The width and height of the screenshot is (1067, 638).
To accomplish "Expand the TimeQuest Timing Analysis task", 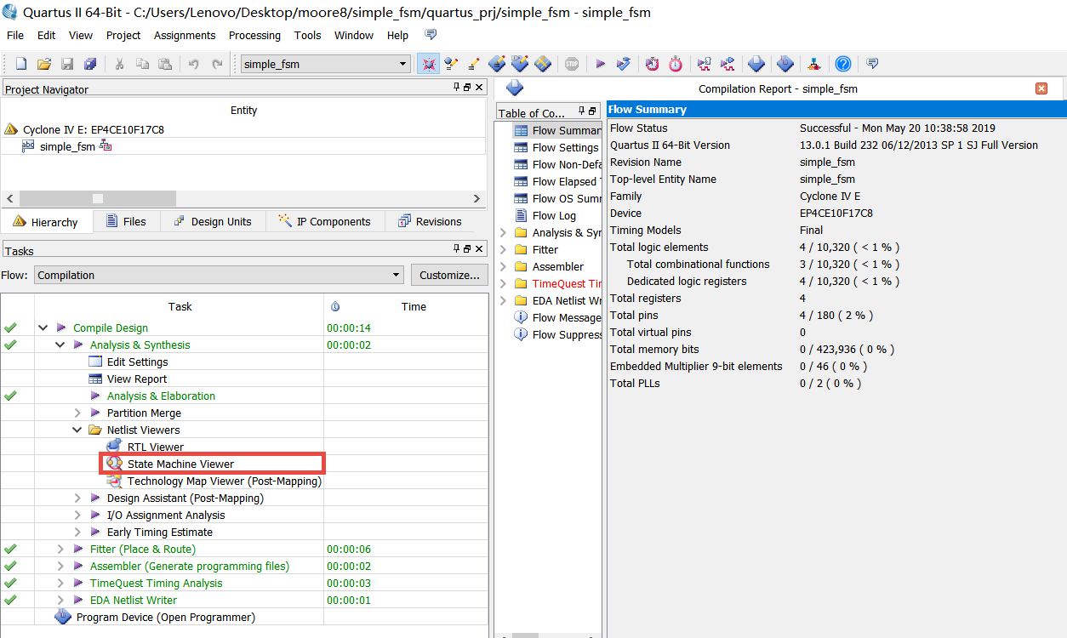I will 60,583.
